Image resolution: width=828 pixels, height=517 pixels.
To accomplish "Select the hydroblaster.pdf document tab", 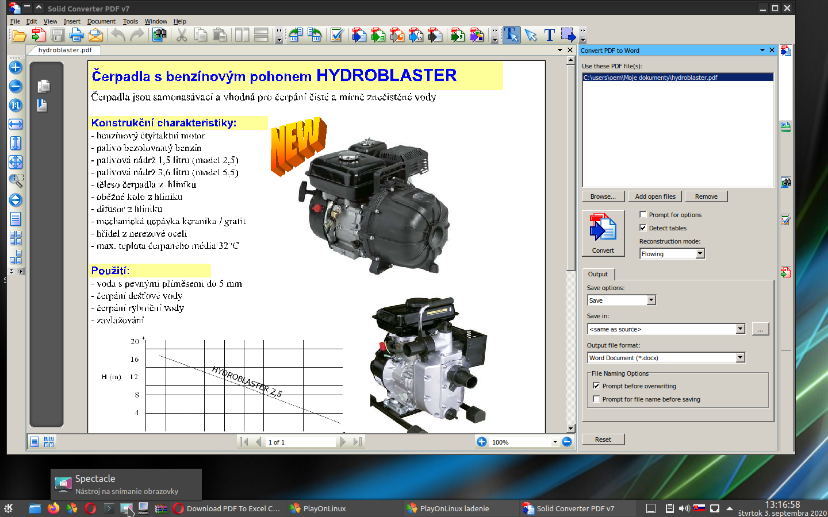I will (65, 50).
